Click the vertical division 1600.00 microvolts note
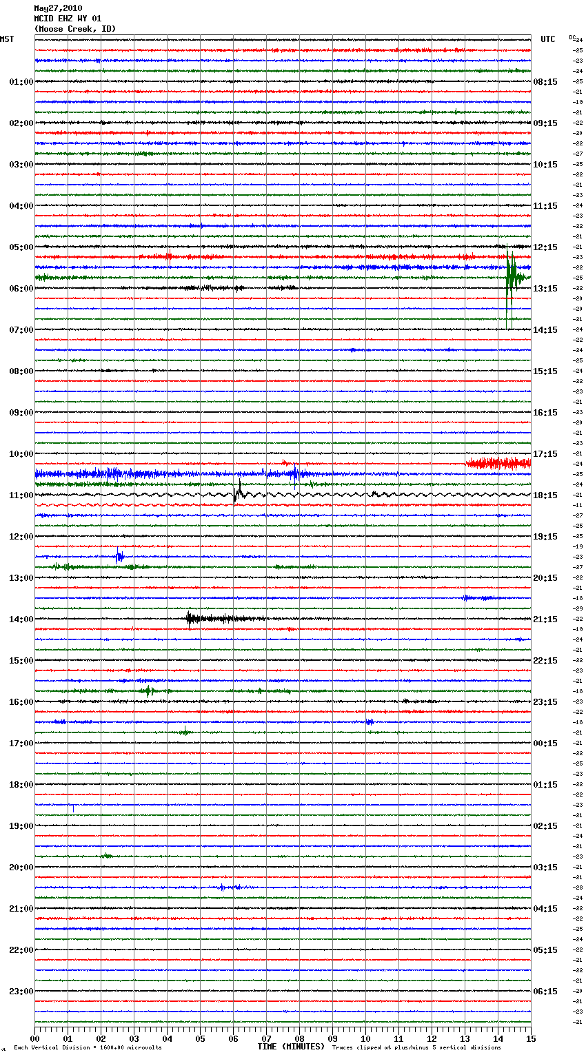The height and width of the screenshot is (1057, 586). 88,1047
